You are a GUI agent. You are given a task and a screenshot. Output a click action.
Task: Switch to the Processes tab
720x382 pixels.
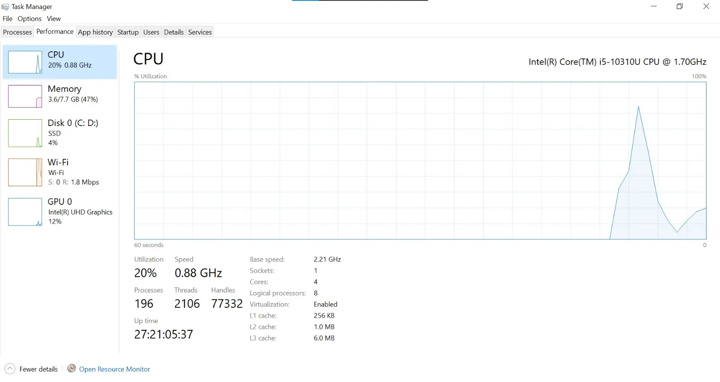(x=17, y=32)
